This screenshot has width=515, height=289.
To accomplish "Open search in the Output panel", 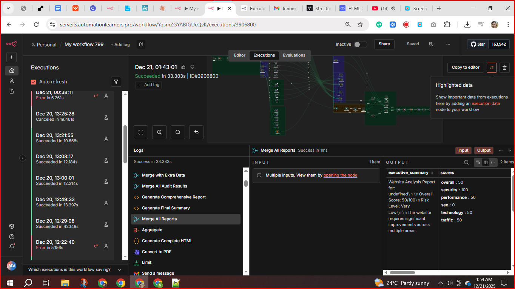I will (x=466, y=162).
